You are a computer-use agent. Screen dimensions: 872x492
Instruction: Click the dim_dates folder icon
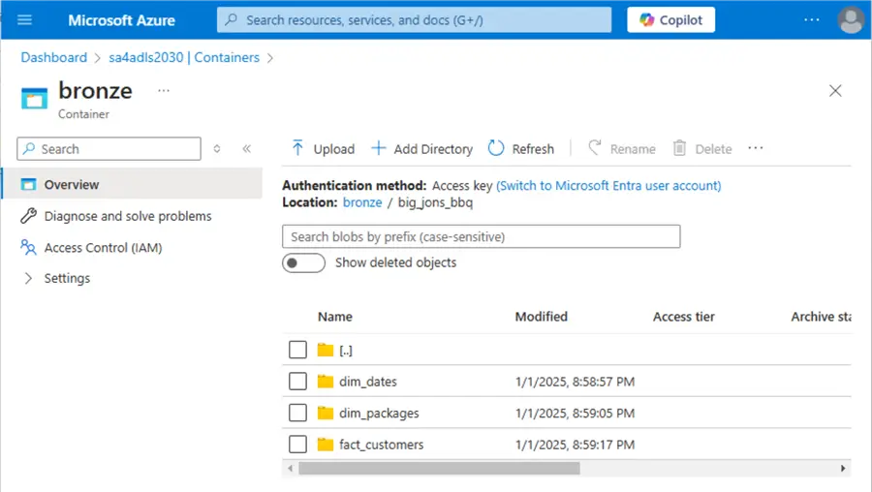click(326, 381)
